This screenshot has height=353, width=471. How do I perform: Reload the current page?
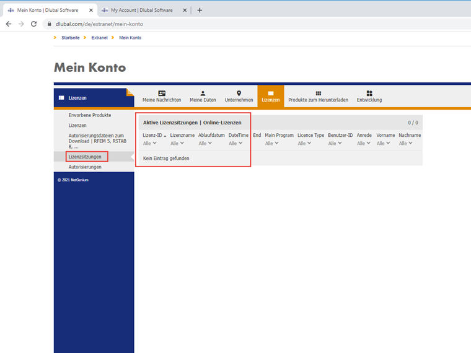pyautogui.click(x=33, y=24)
